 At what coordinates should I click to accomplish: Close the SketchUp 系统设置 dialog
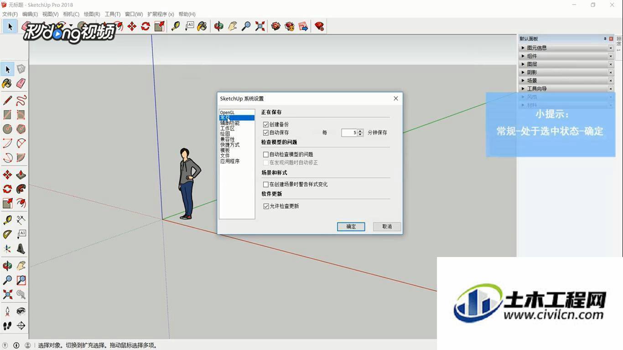click(x=396, y=98)
